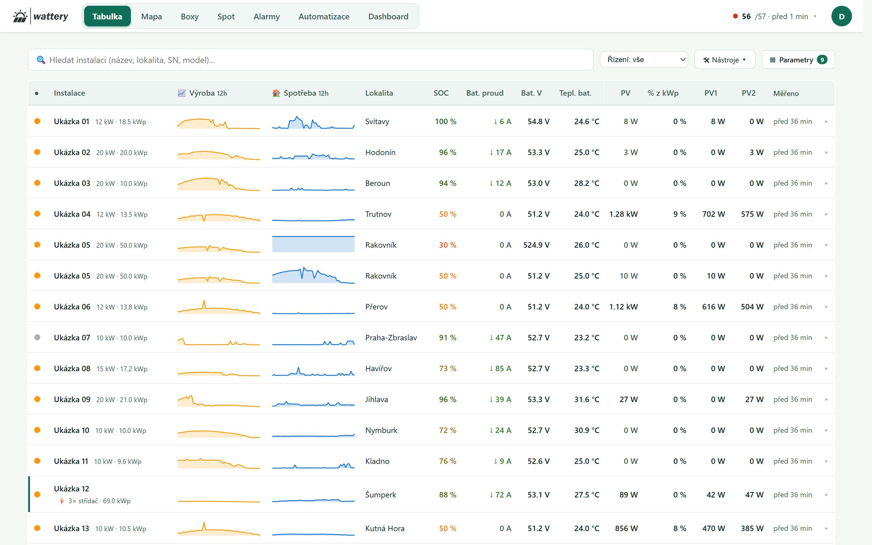Click the 31.6 °C battery temperature value

586,400
